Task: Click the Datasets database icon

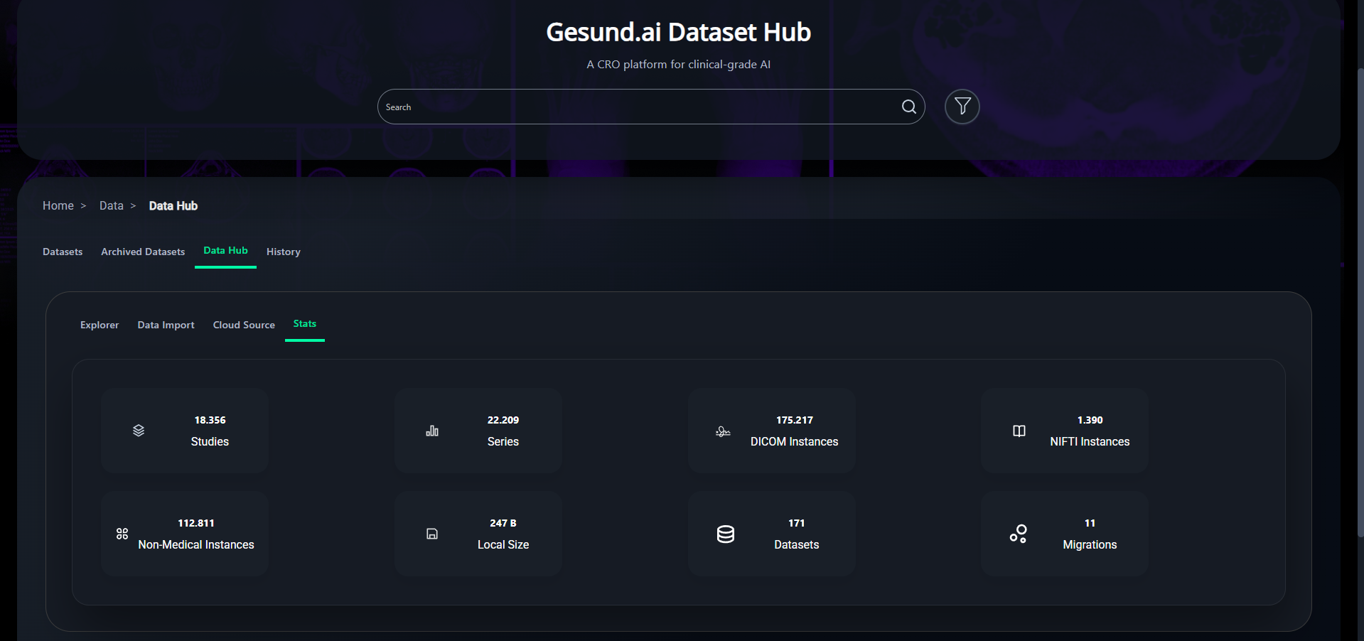Action: click(726, 534)
